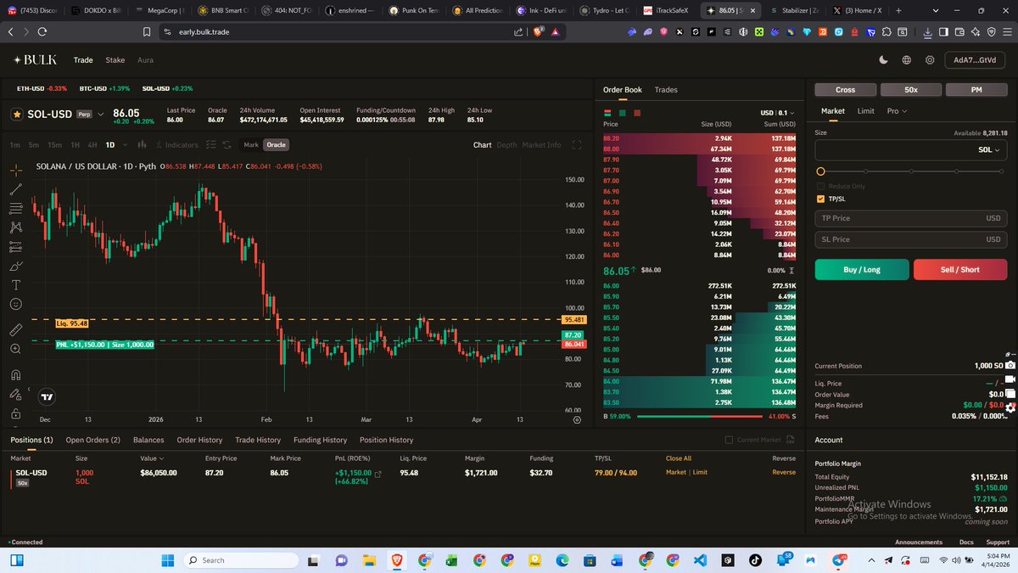Screen dimensions: 1018x573
Task: Open the Open Orders tab
Action: [x=92, y=440]
